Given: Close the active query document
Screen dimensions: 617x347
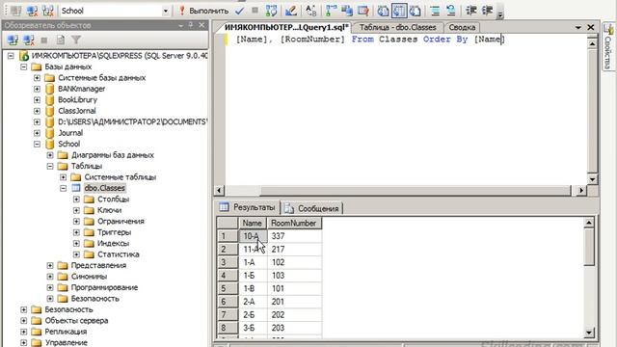Looking at the screenshot, I should click(x=591, y=27).
